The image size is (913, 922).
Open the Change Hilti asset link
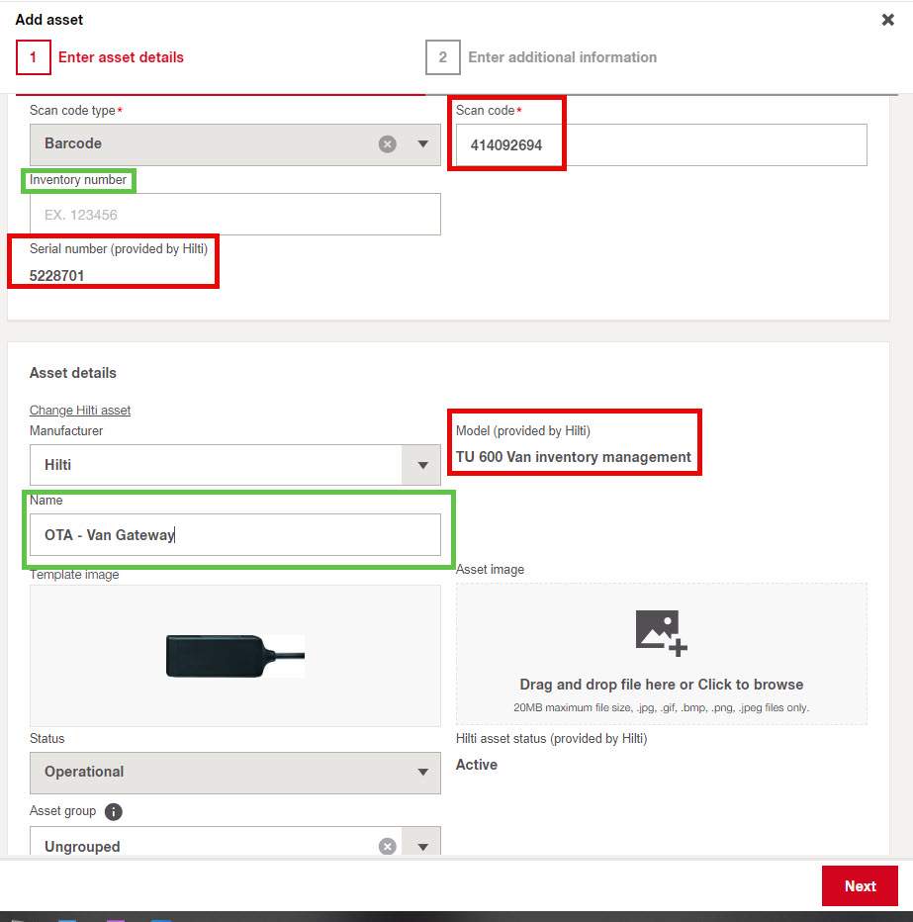tap(80, 411)
